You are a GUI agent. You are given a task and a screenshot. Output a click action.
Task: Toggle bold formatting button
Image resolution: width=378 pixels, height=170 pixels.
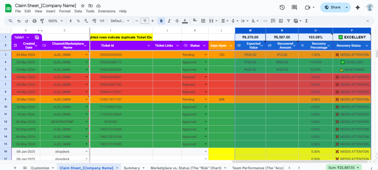click(161, 21)
